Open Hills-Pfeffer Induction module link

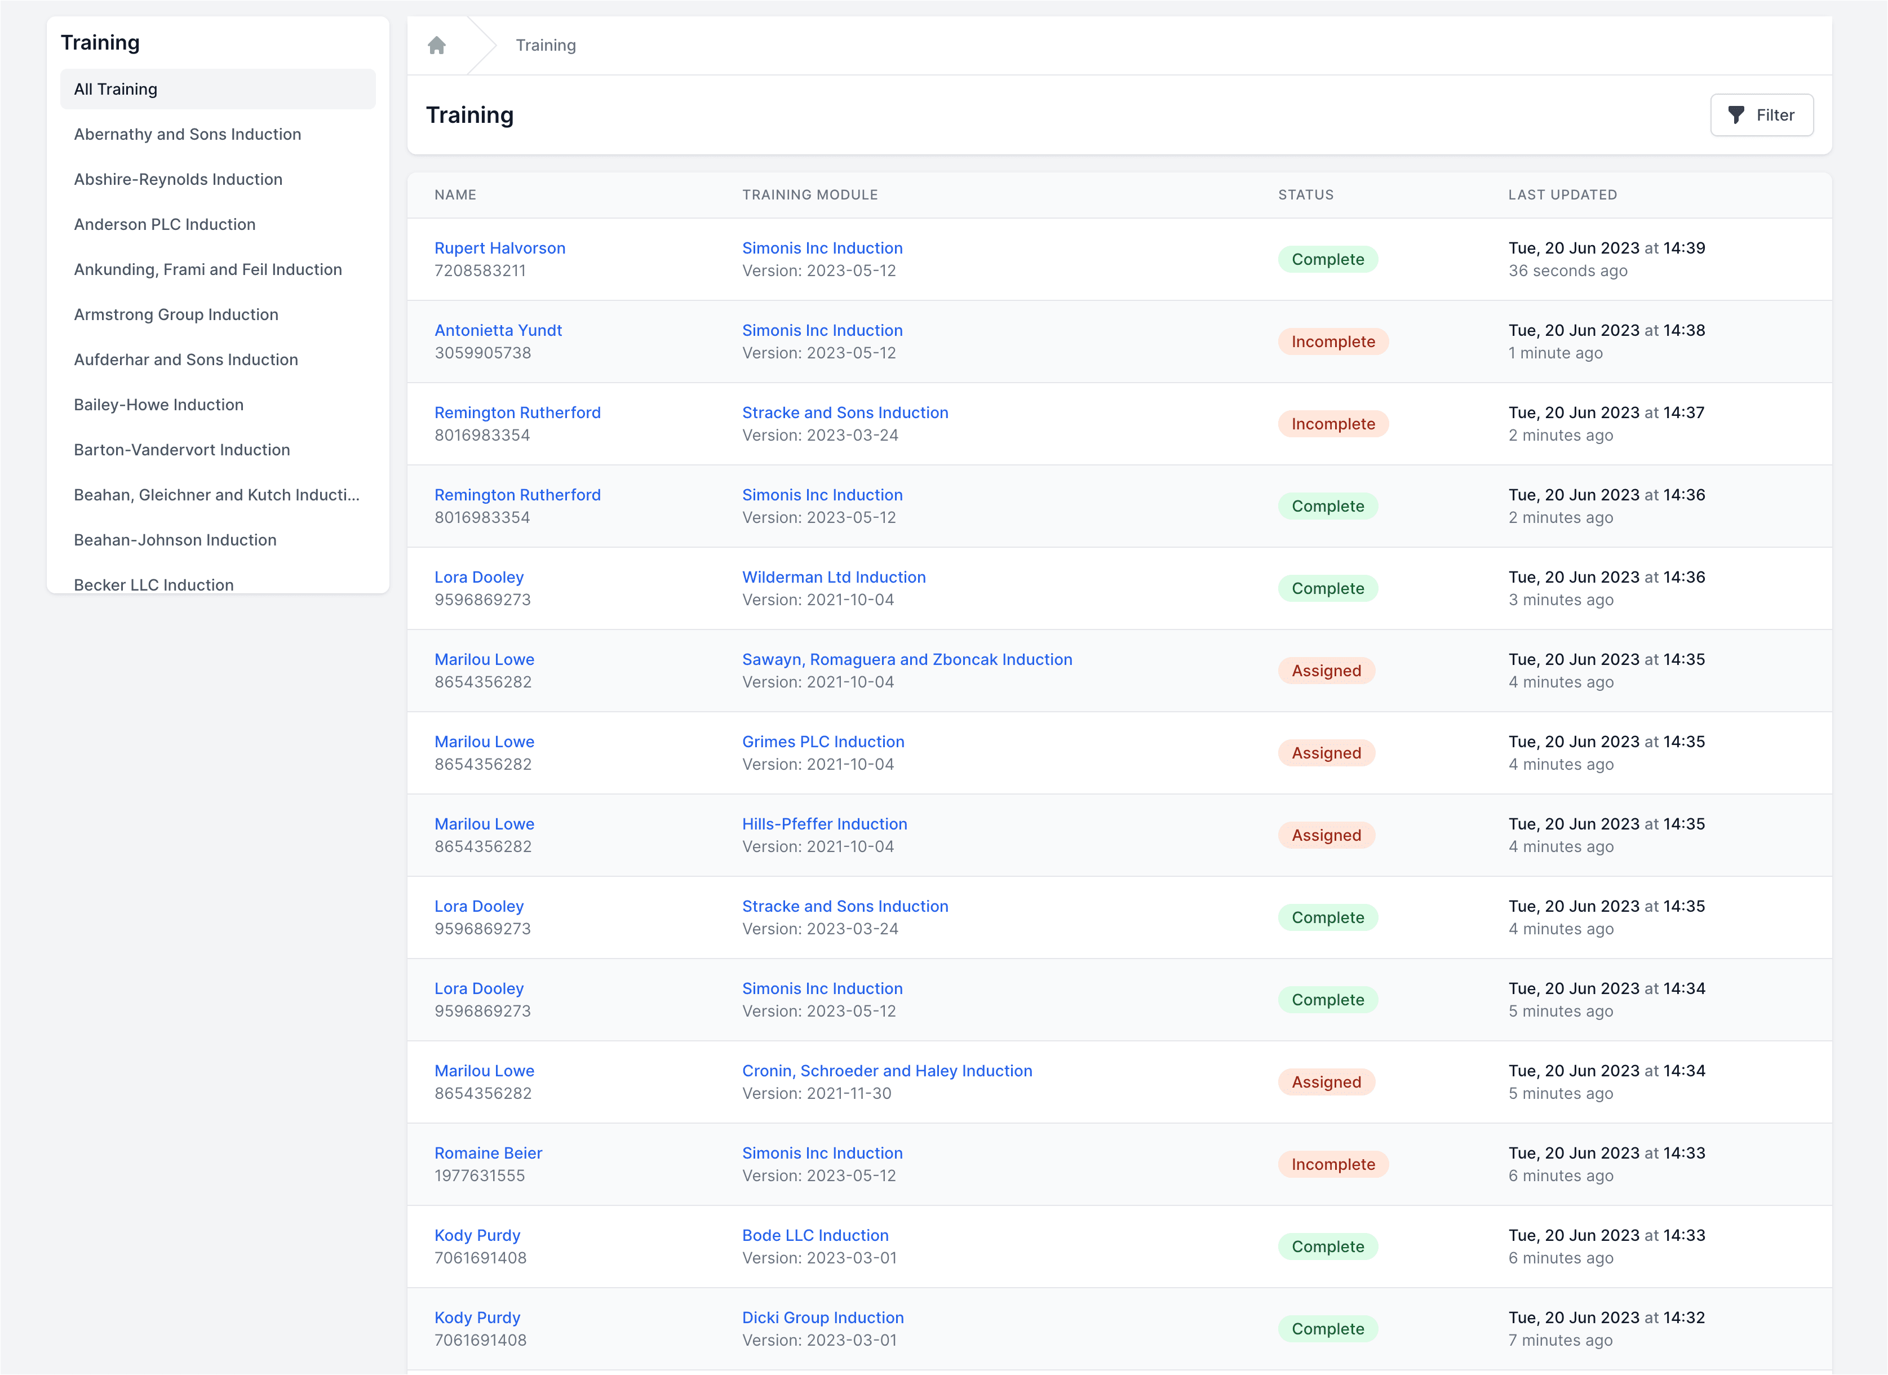pos(824,824)
